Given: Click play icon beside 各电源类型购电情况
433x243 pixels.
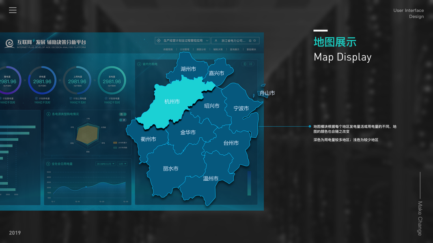Looking at the screenshot, I should pos(48,114).
